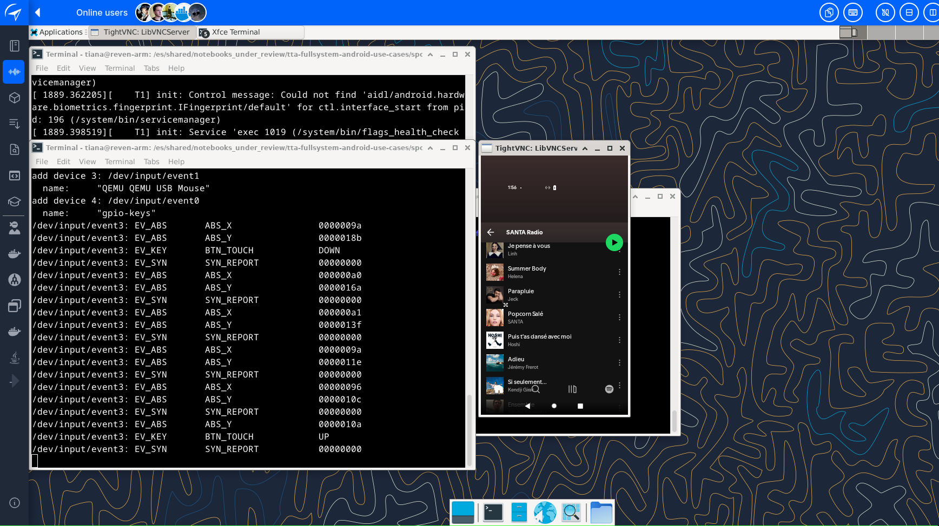Open the Spotify search icon
The image size is (939, 526).
[x=535, y=389]
